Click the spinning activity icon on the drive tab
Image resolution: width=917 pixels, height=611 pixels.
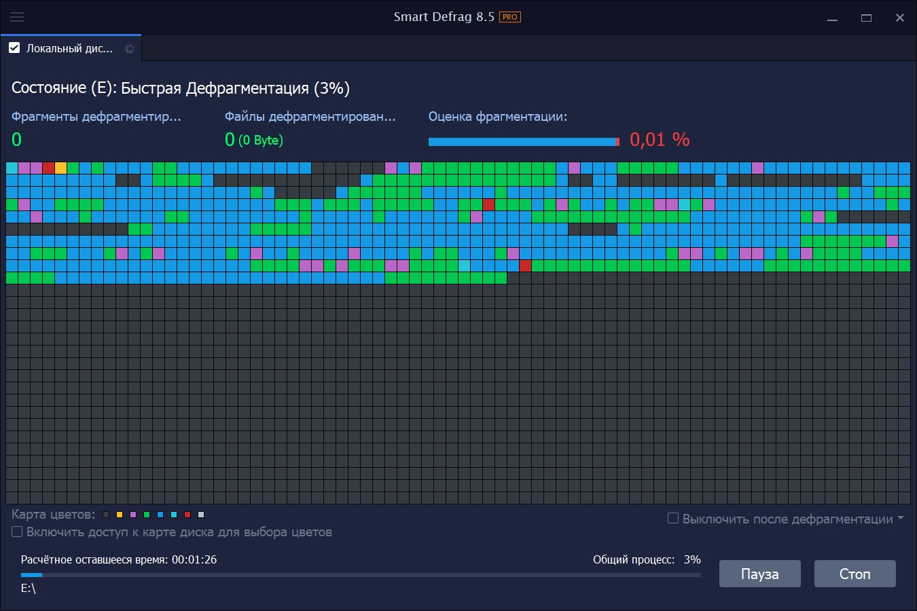[x=129, y=48]
